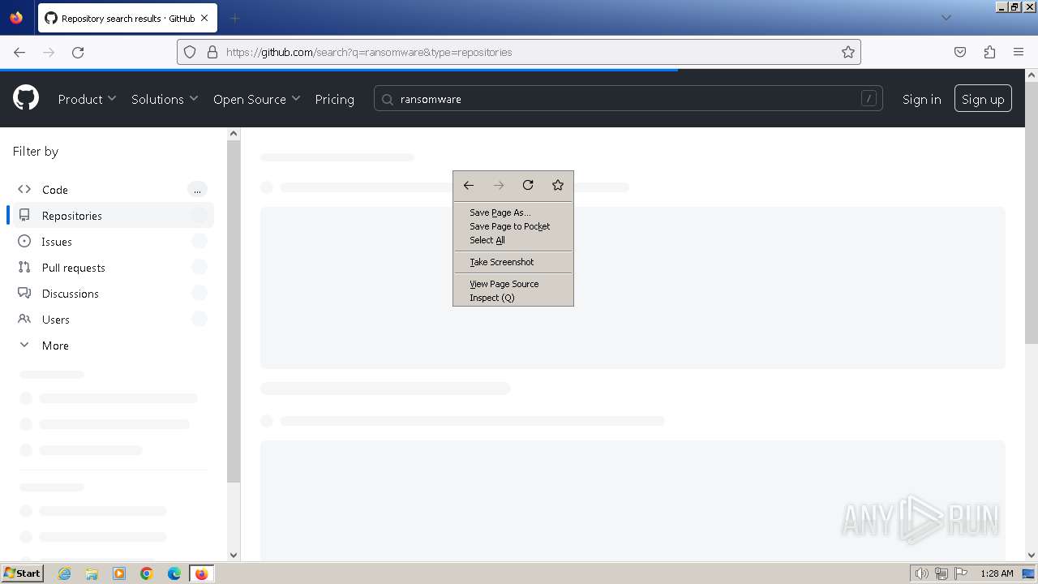Click the GitHub logo icon

click(x=26, y=99)
